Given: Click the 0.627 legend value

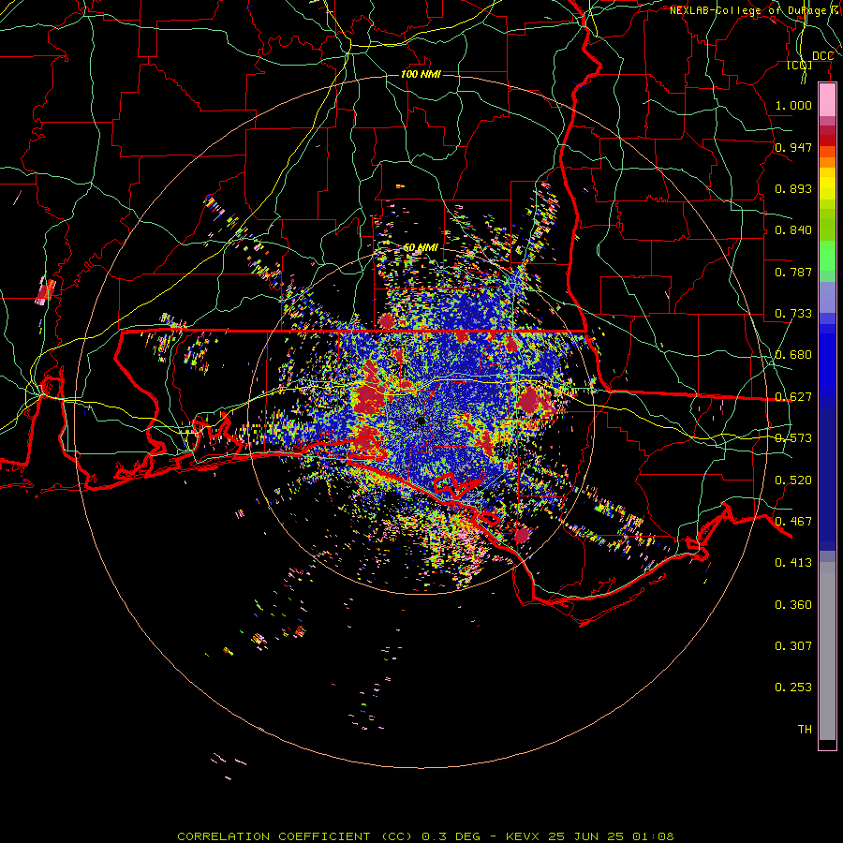Looking at the screenshot, I should (x=793, y=397).
